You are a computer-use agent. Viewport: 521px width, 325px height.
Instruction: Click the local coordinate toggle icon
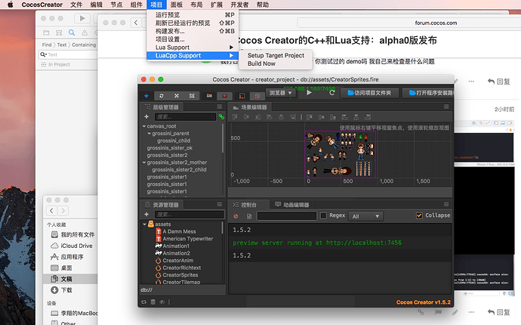(242, 96)
